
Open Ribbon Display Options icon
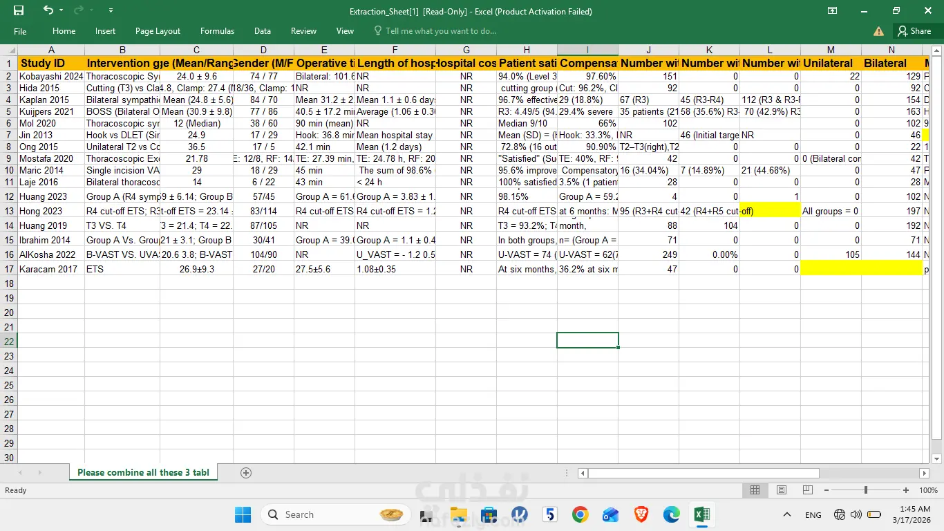click(x=833, y=11)
